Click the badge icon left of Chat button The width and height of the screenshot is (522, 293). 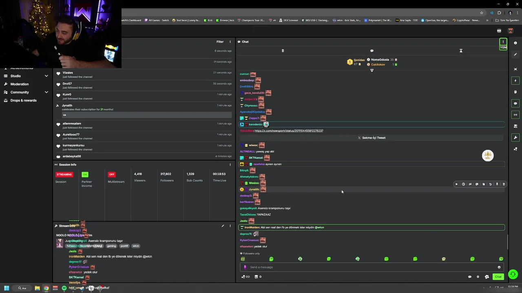487,277
